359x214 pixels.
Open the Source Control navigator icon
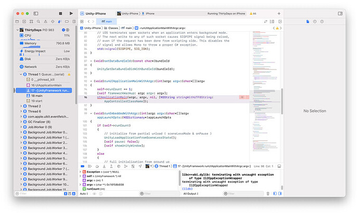pyautogui.click(x=24, y=21)
